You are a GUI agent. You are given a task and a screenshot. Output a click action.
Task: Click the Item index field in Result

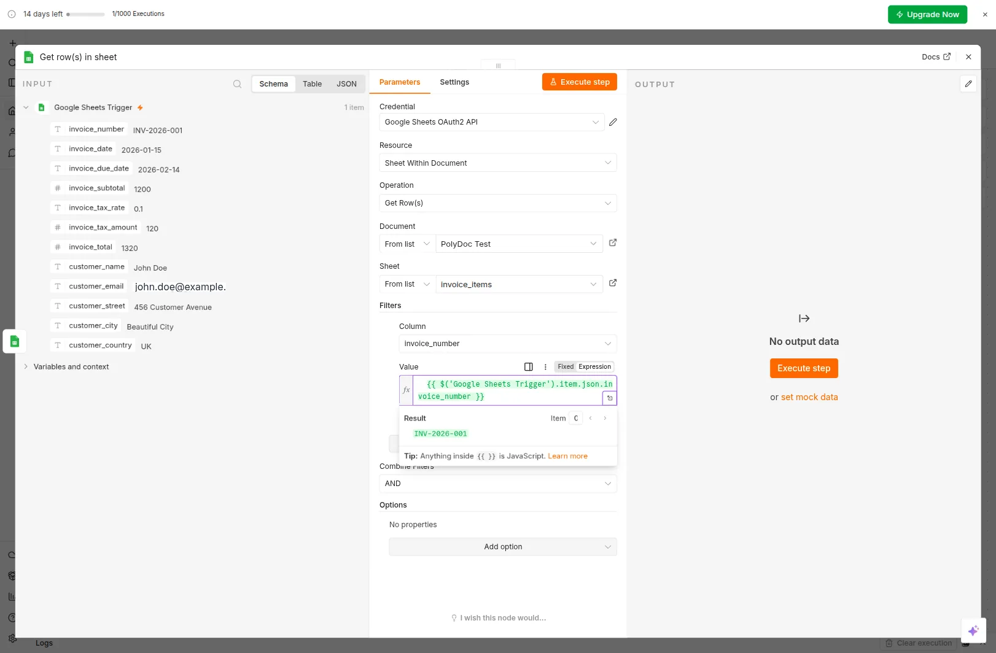(575, 419)
